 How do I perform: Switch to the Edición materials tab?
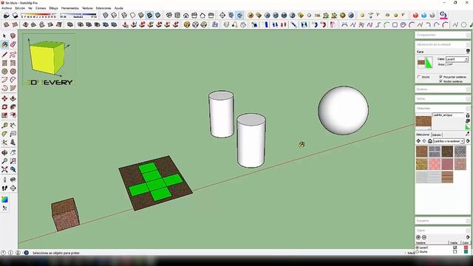pos(437,134)
